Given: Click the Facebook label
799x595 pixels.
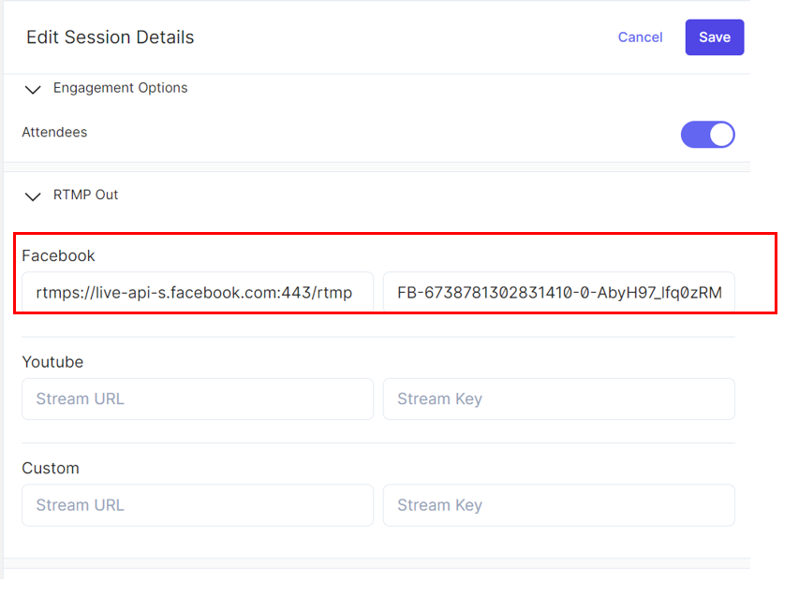Looking at the screenshot, I should pos(58,255).
